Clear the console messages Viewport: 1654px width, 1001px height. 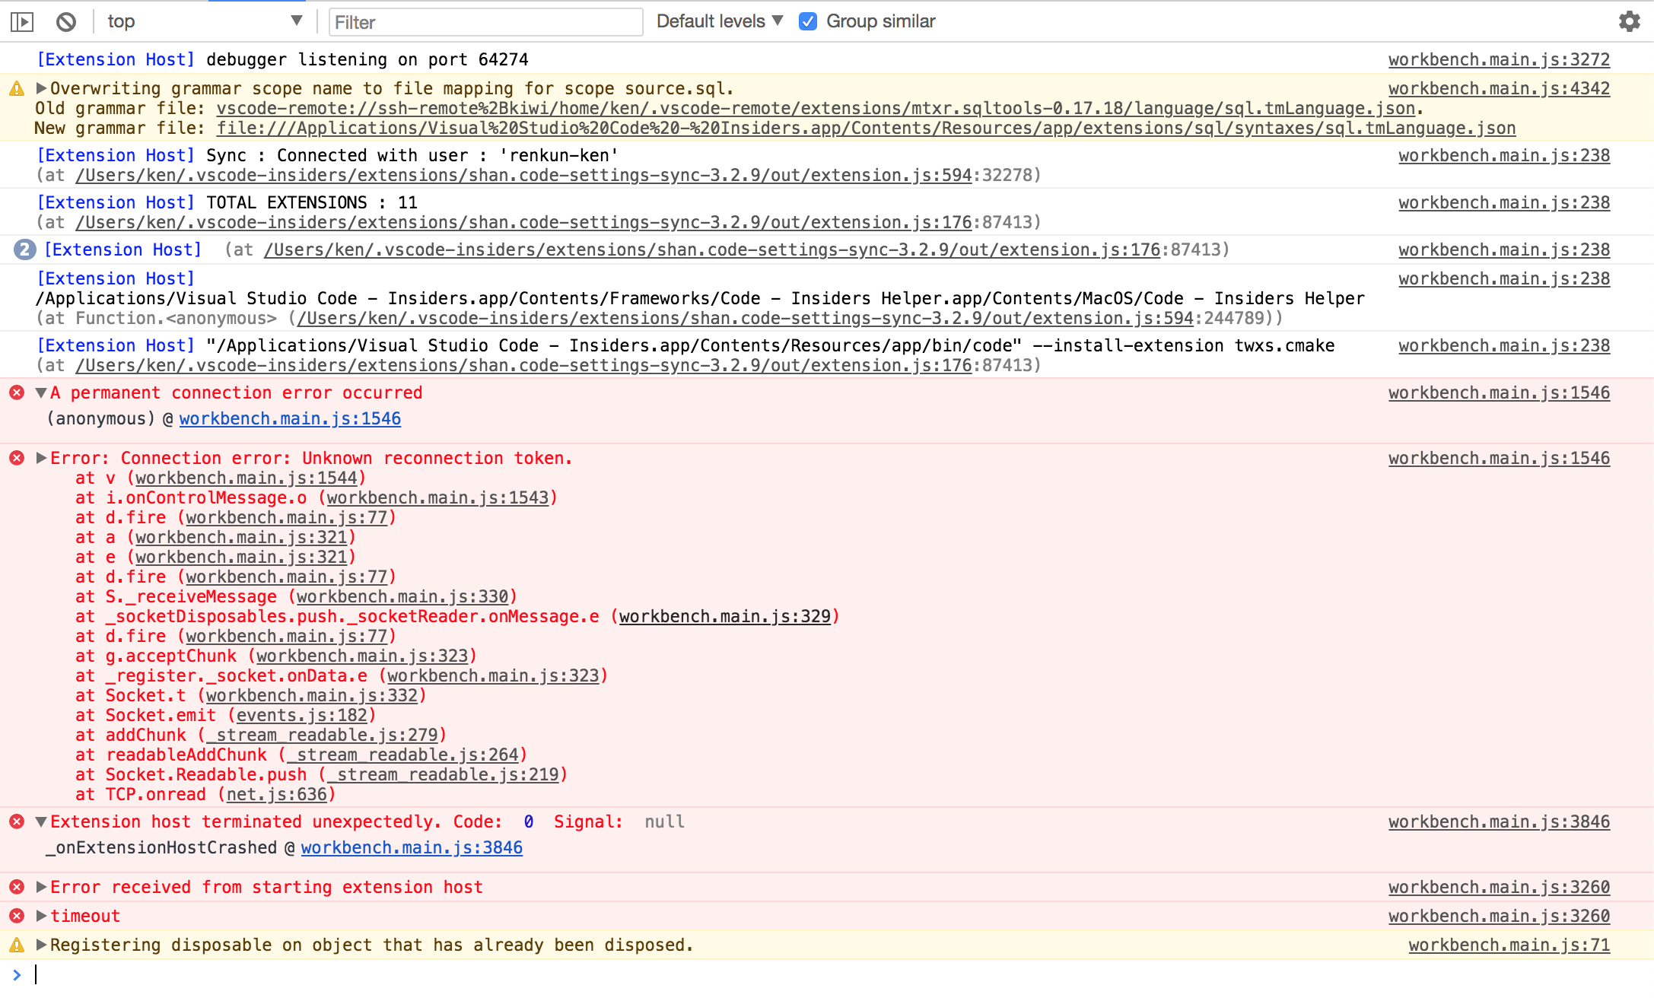click(x=65, y=21)
